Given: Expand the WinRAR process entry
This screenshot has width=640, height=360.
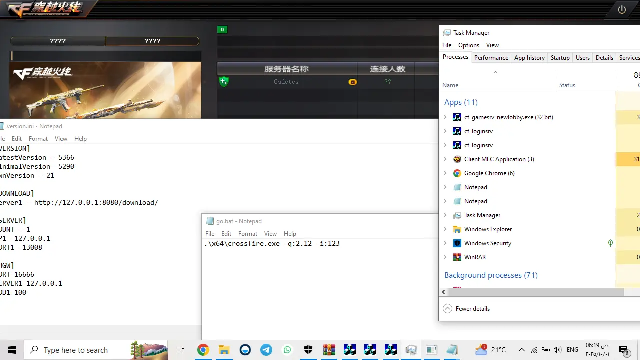Looking at the screenshot, I should click(445, 257).
